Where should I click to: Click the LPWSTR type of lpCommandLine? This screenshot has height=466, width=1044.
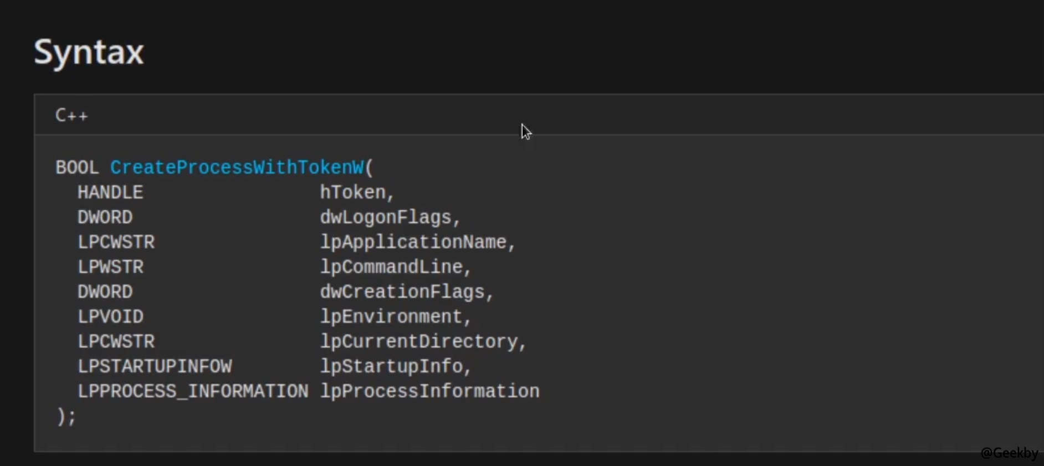click(x=110, y=267)
